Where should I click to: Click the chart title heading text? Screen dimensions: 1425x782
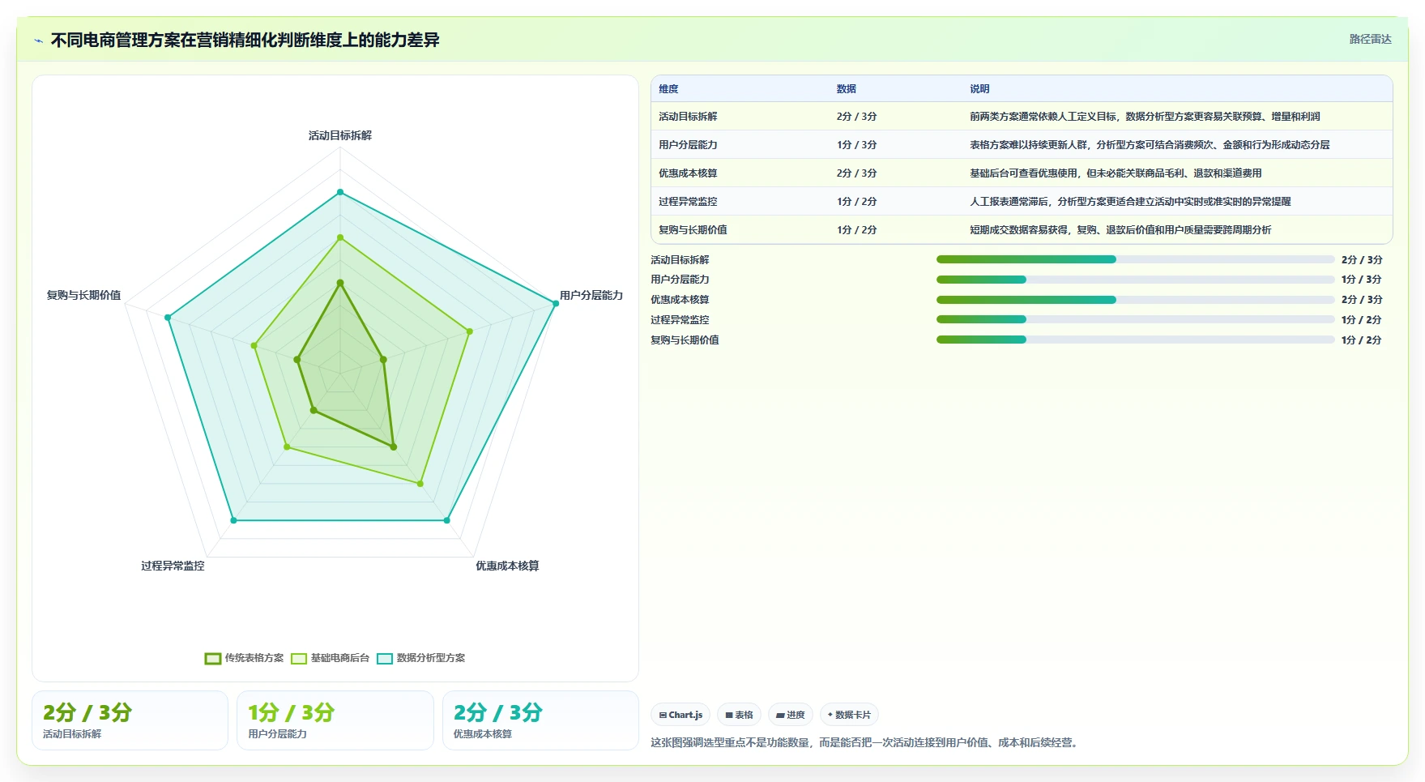pos(245,40)
